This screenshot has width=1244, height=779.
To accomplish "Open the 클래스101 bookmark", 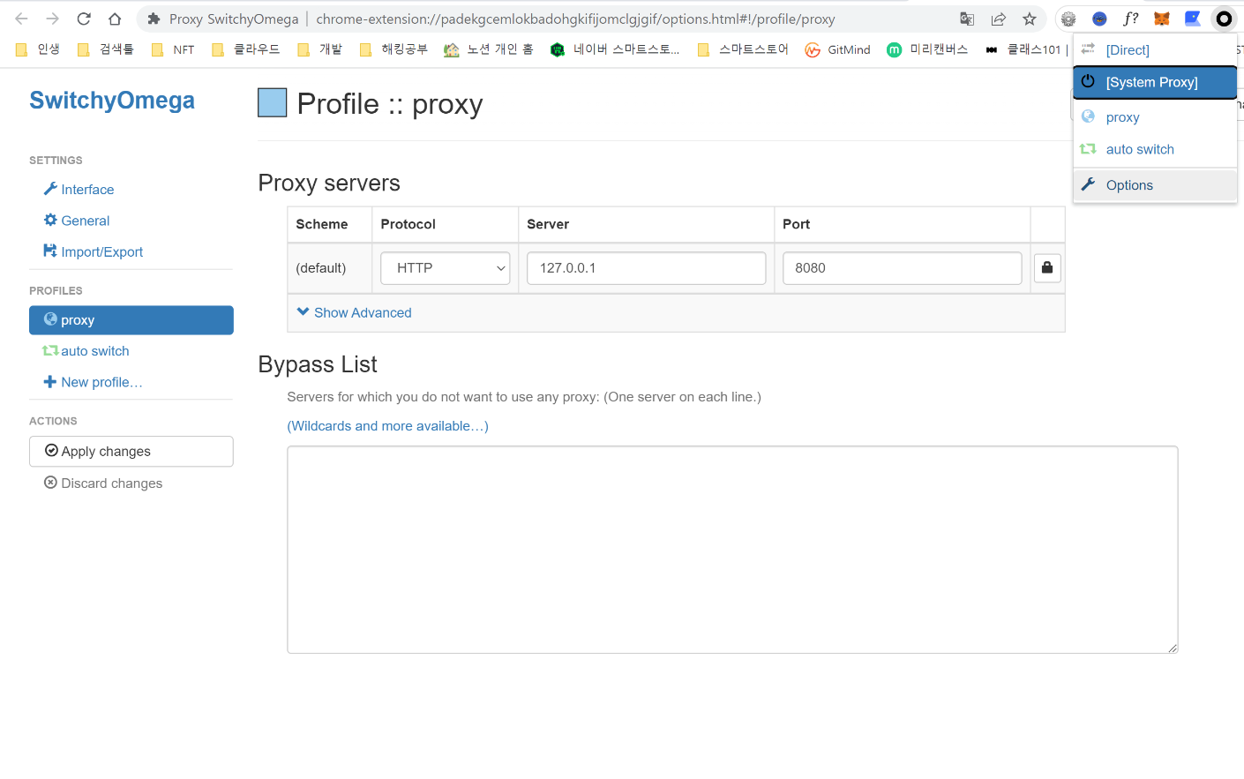I will pos(1024,49).
